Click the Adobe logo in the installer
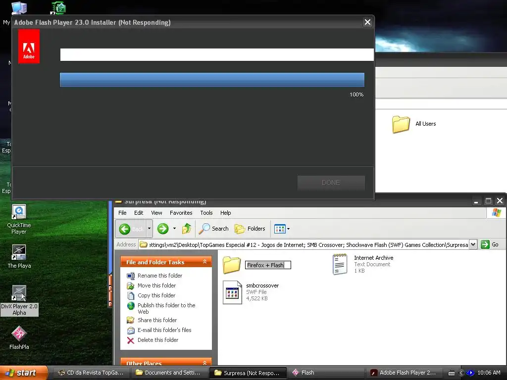Screen dimensions: 507x380 (x=29, y=46)
